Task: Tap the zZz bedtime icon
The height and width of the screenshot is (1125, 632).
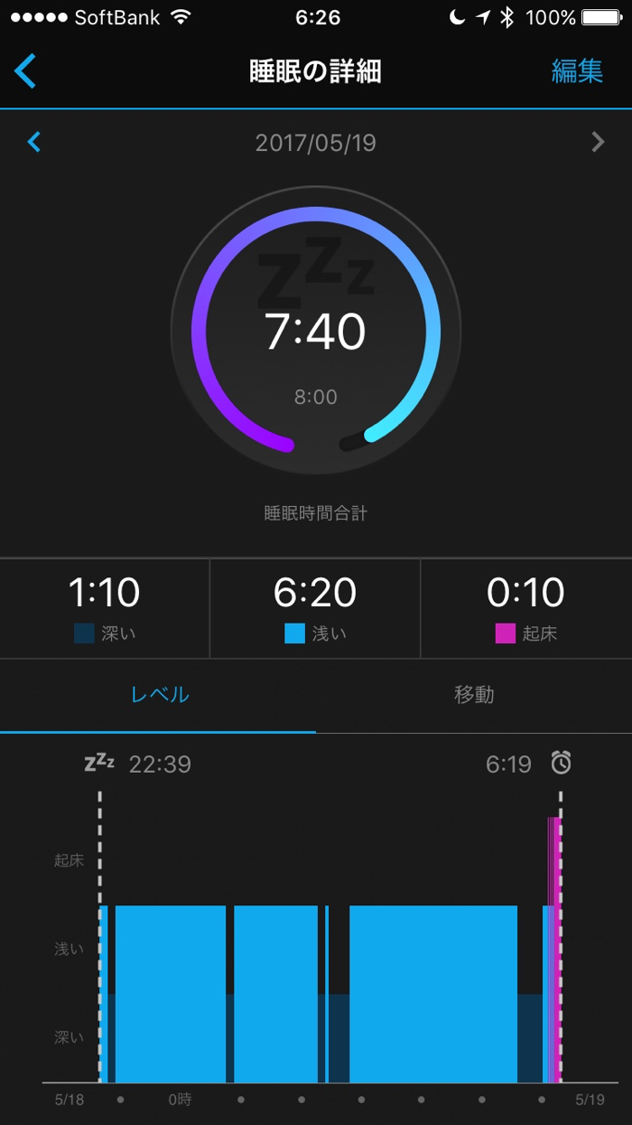Action: (99, 764)
